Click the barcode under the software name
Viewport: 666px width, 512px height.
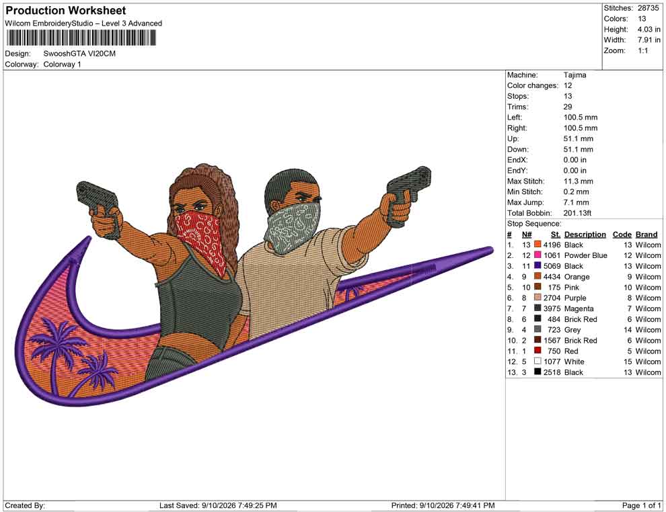pyautogui.click(x=81, y=38)
